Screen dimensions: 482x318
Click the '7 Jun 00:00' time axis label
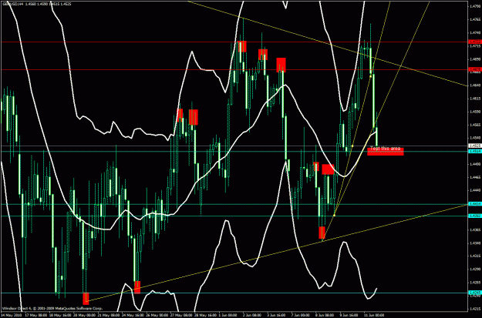302,315
